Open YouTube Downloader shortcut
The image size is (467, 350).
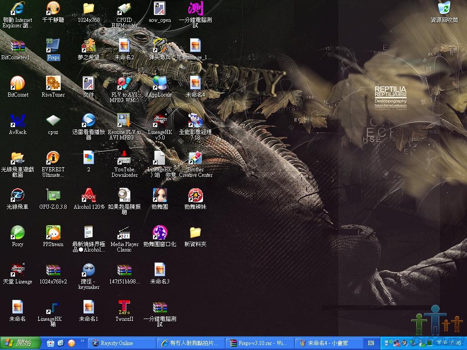124,158
